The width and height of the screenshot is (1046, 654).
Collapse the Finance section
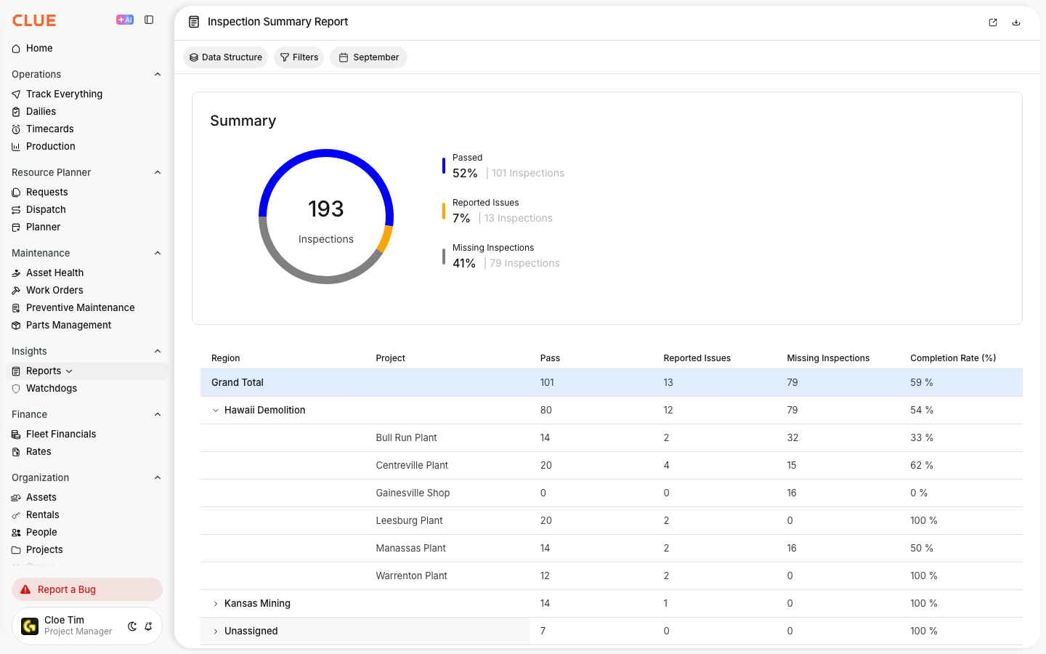[x=158, y=414]
